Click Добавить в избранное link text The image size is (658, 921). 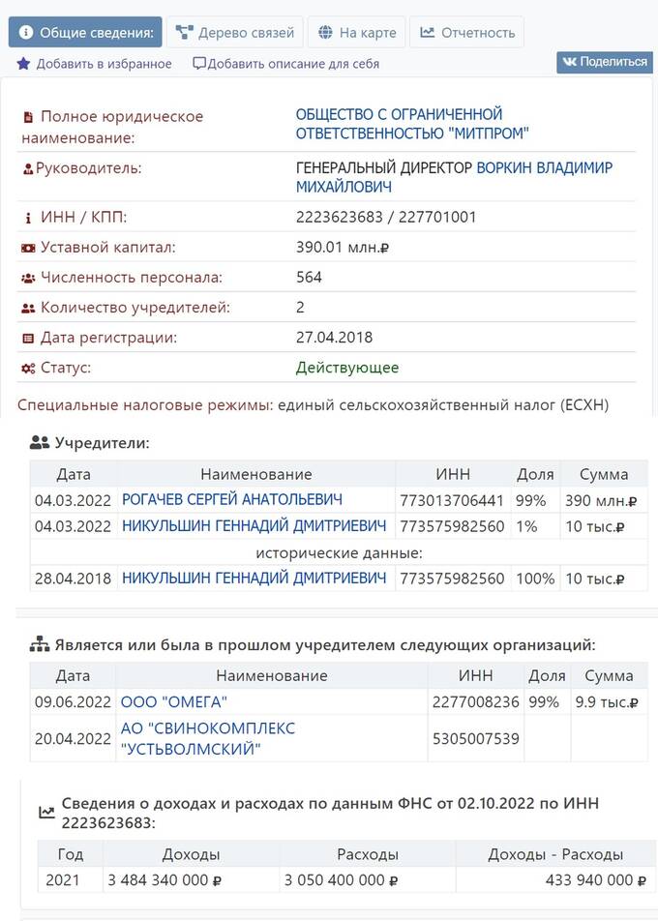click(x=104, y=64)
